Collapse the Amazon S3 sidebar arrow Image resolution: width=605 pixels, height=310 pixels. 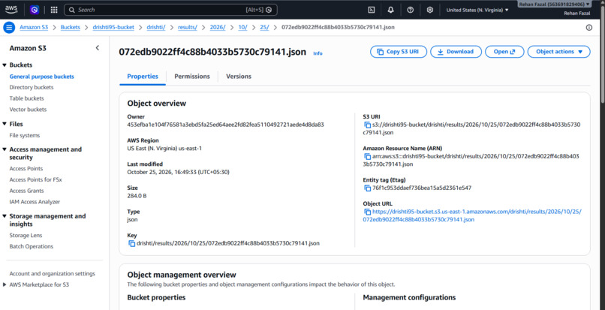(98, 48)
